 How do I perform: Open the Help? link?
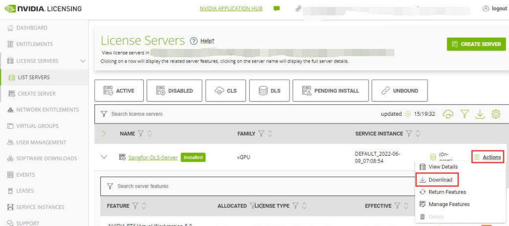click(207, 41)
